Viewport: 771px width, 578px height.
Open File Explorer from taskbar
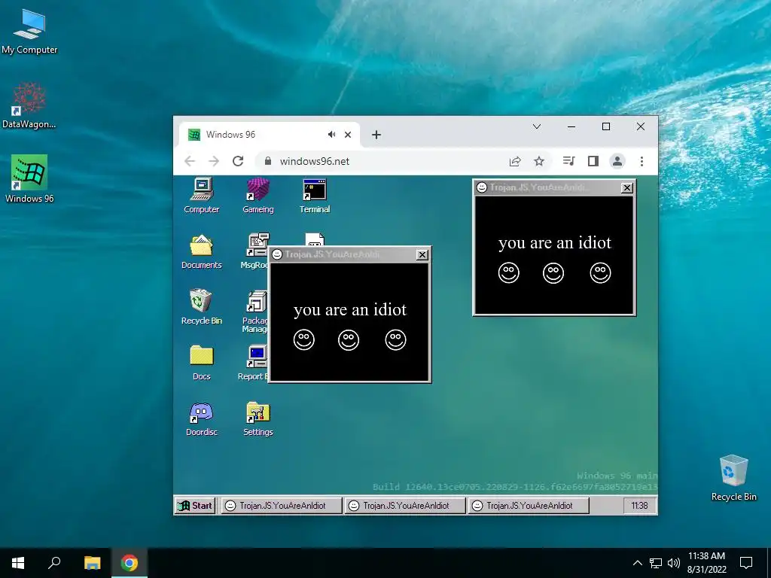93,563
